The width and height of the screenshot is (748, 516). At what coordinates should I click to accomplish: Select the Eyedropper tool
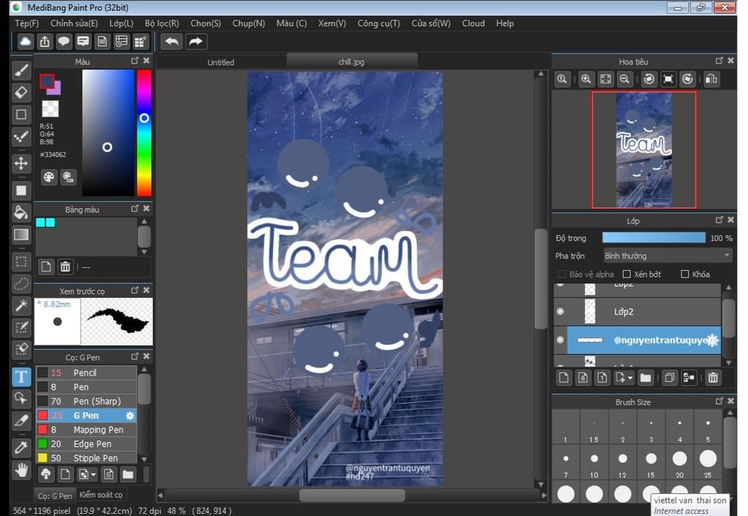coord(21,447)
